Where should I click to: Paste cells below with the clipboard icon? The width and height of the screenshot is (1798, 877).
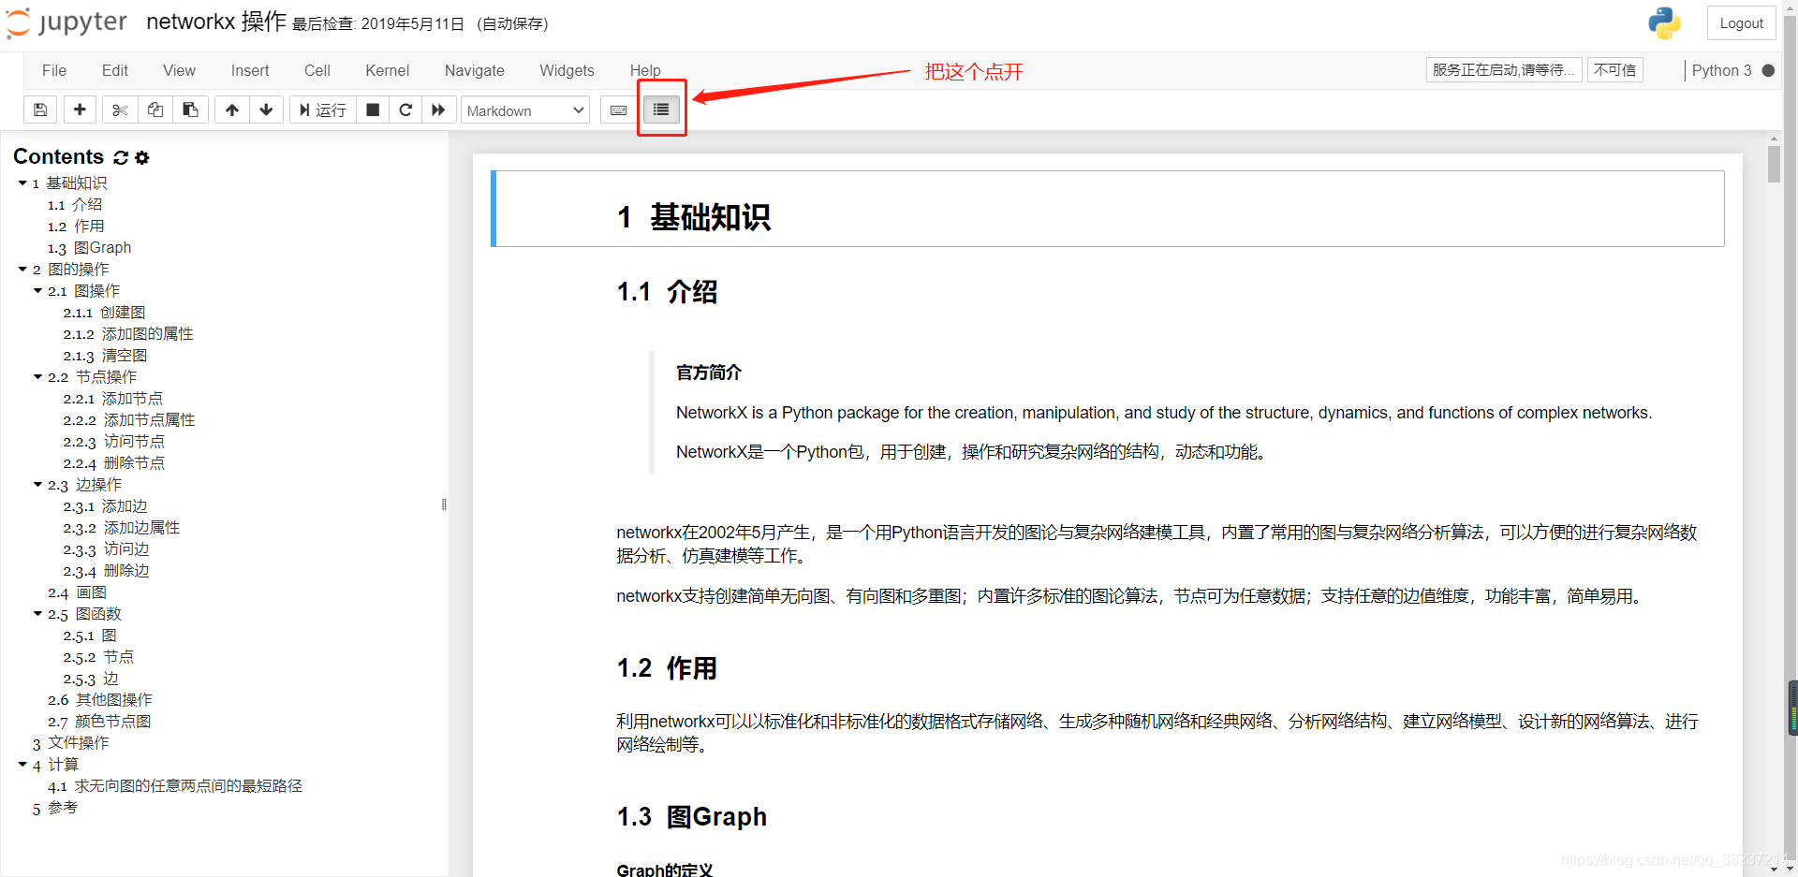pos(190,110)
